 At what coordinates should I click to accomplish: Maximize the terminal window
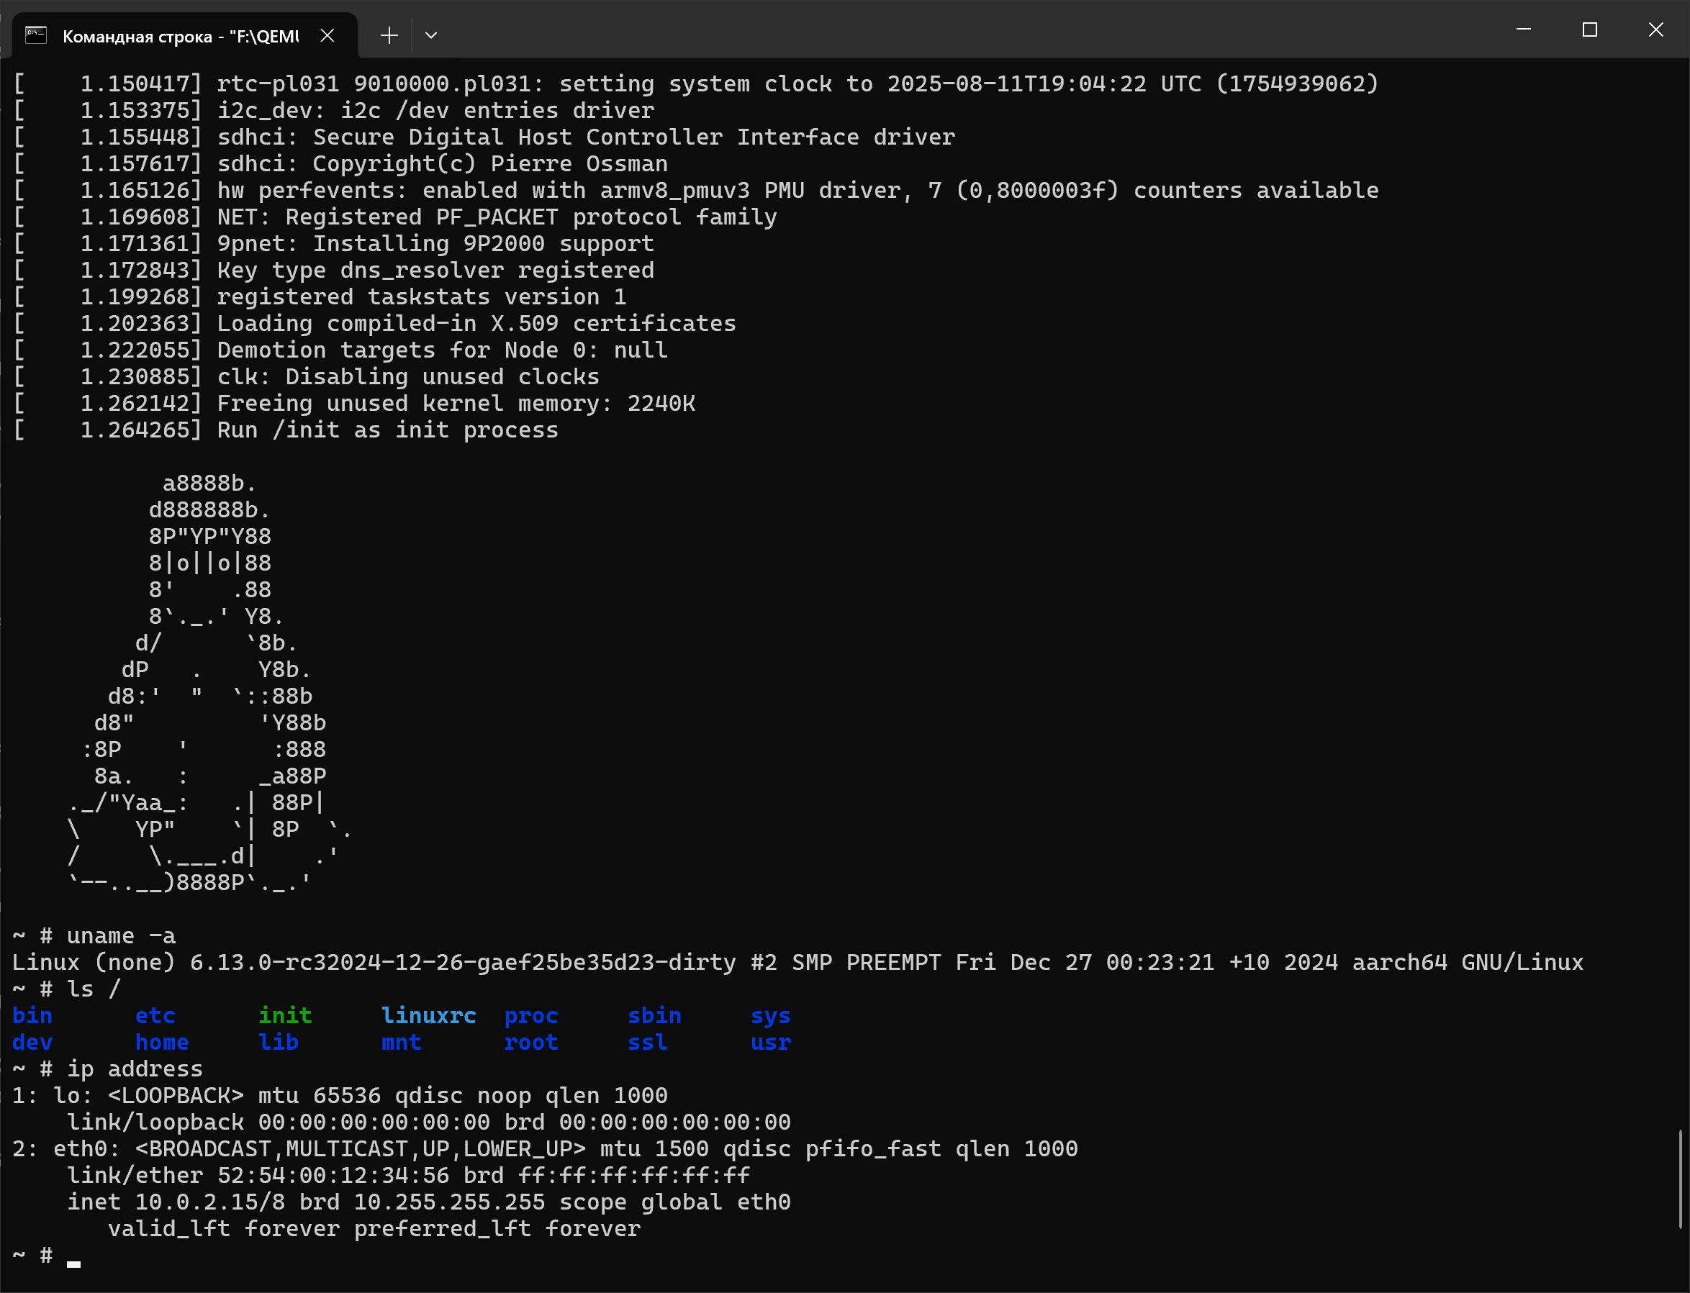(x=1589, y=30)
